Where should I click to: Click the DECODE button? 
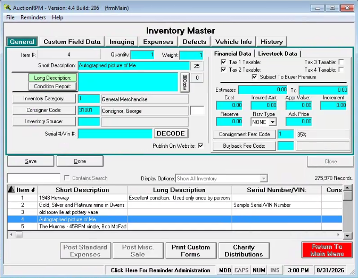171,133
